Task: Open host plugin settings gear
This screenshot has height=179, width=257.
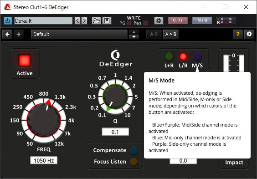Action: coord(159,21)
